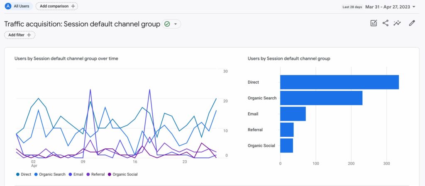Click the blue 'A' All Users badge
Viewport: 425px width, 186px height.
point(8,6)
